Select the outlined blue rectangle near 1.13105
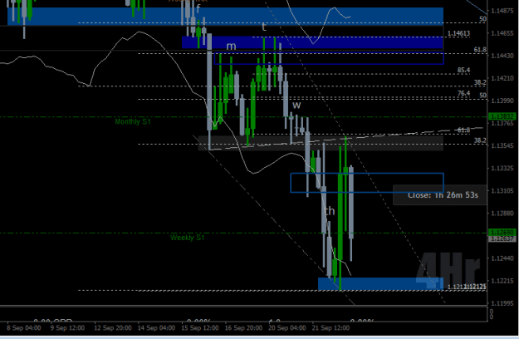 click(367, 183)
